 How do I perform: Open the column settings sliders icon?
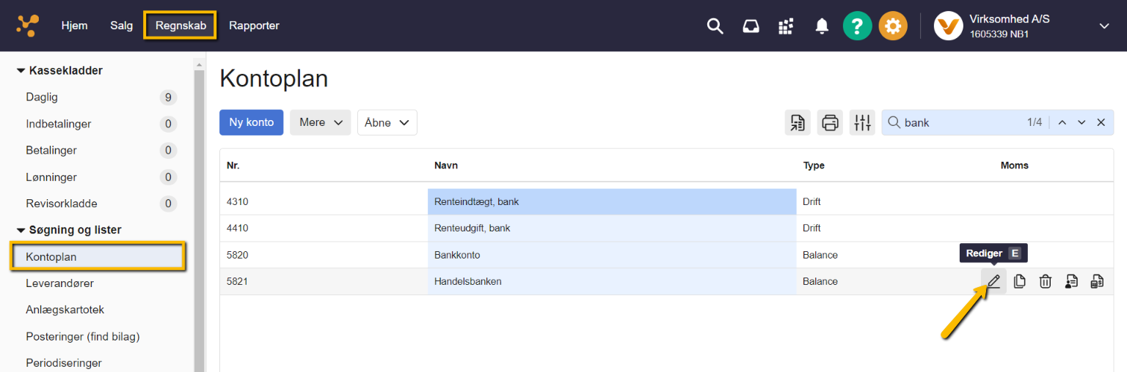click(862, 122)
